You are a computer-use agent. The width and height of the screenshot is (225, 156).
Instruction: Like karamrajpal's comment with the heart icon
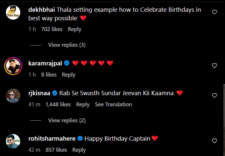click(215, 65)
